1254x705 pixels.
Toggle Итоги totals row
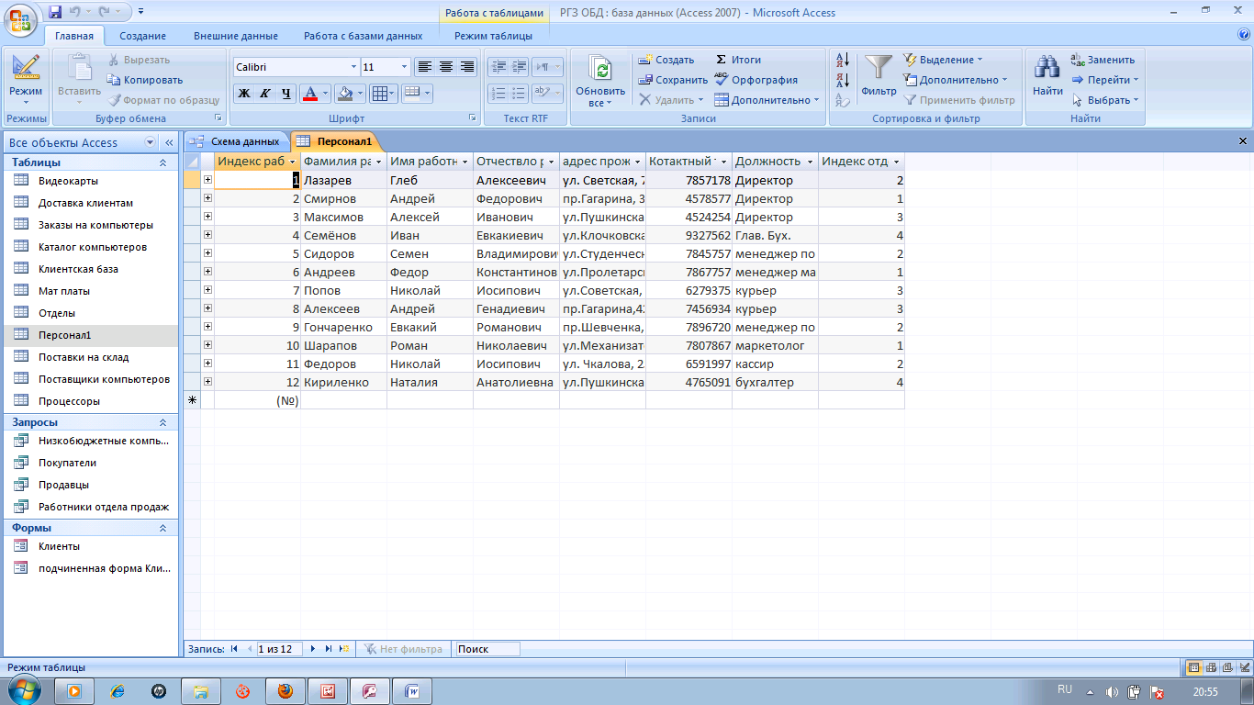[x=738, y=60]
